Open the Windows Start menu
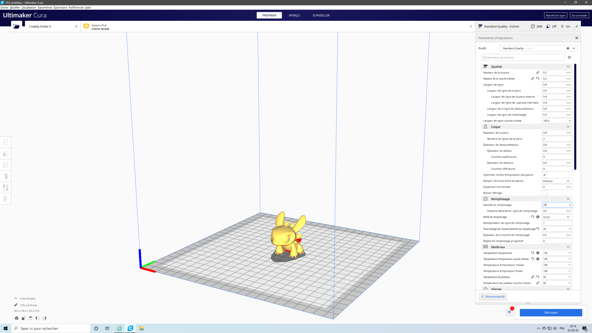Screen dimensions: 592x333 (5, 328)
